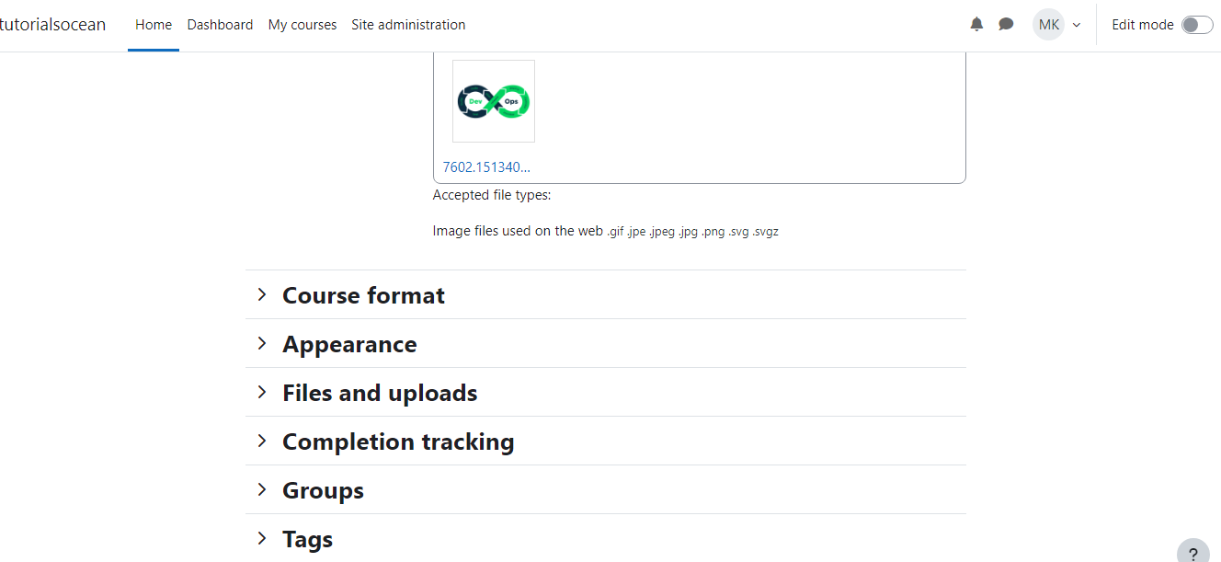Open Site administration
This screenshot has width=1221, height=562.
pyautogui.click(x=408, y=25)
